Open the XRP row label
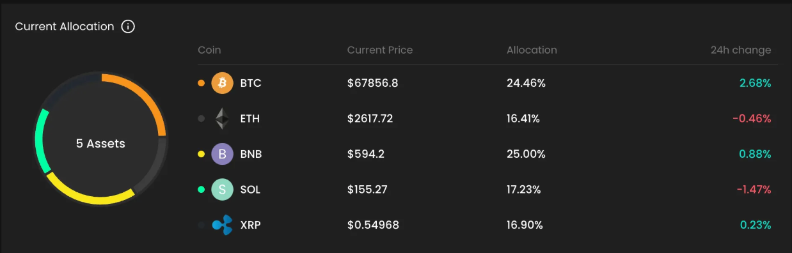The image size is (792, 253). [x=250, y=225]
